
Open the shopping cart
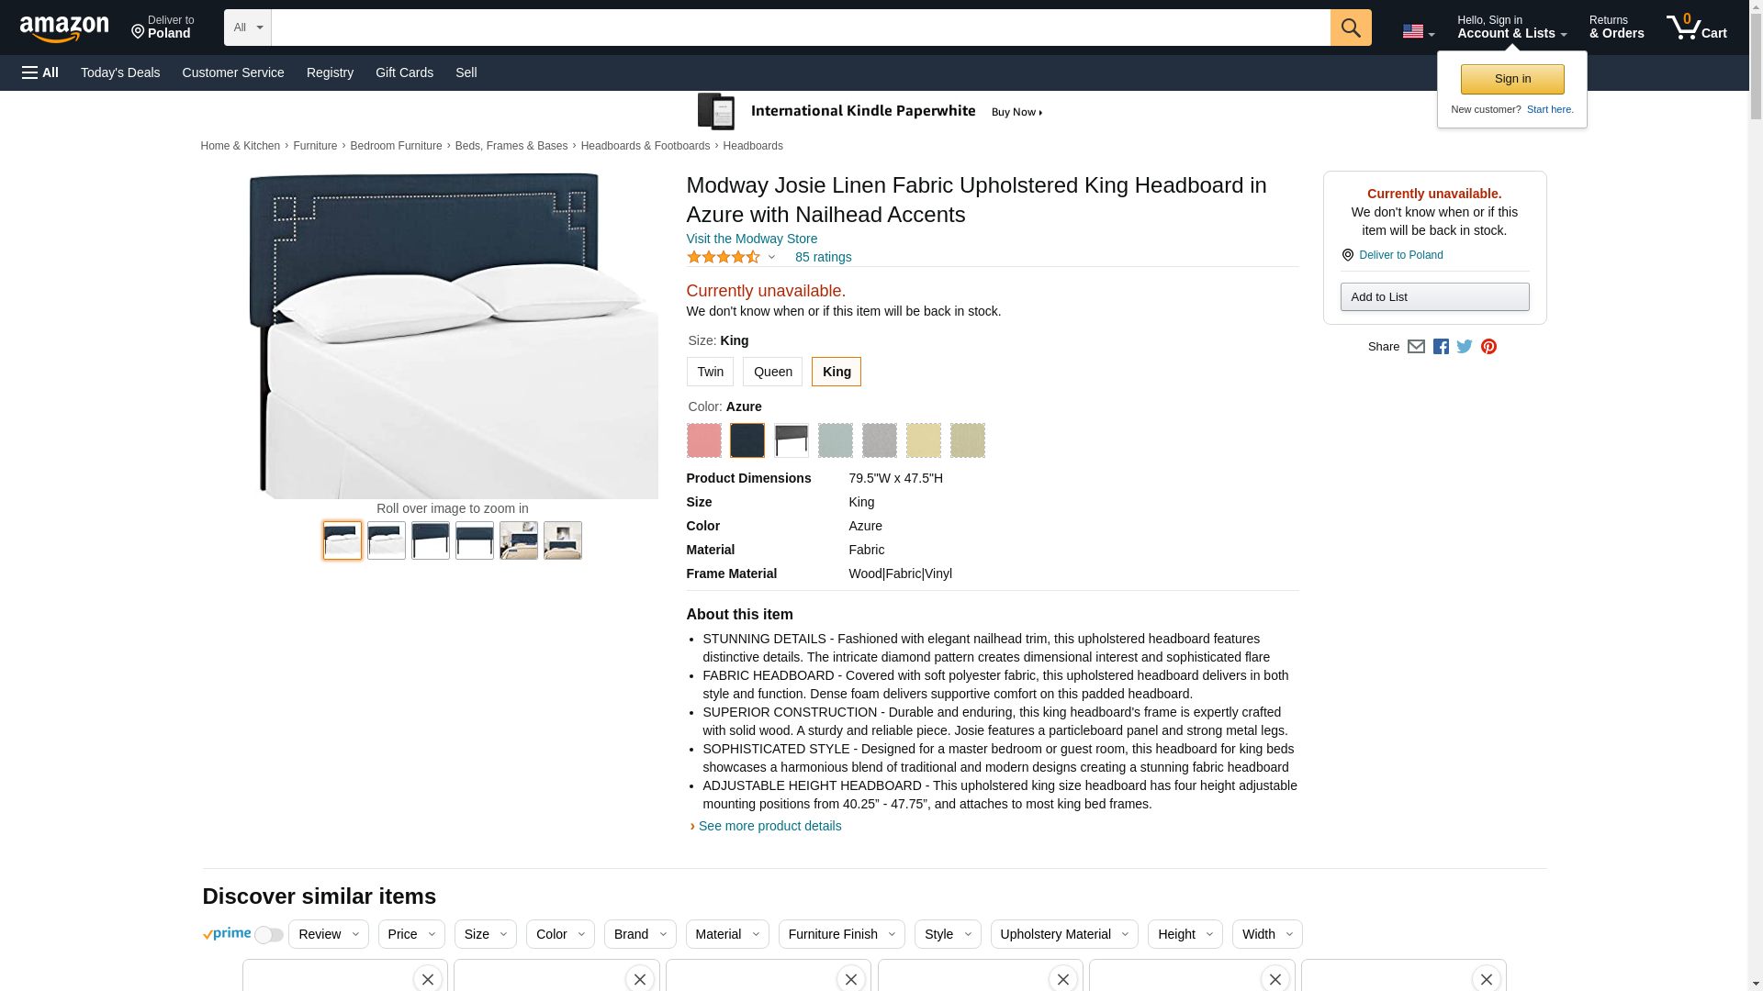[x=1697, y=28]
